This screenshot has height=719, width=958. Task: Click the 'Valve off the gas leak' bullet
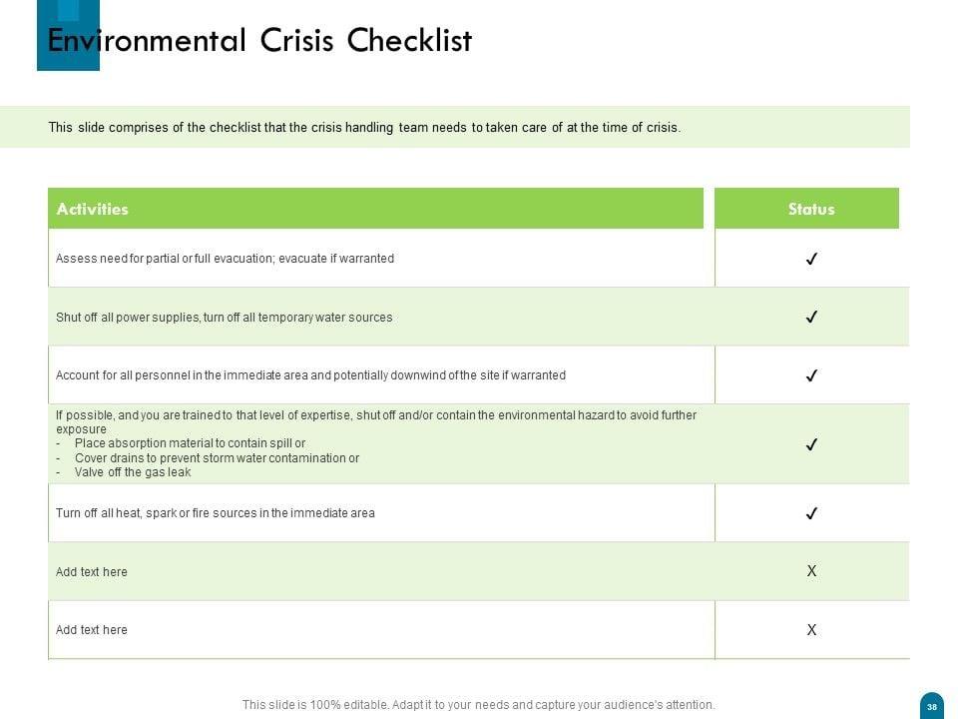click(132, 472)
